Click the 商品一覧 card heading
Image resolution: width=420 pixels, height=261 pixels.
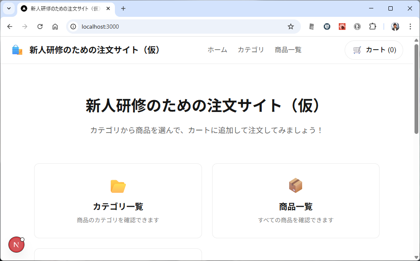pyautogui.click(x=295, y=207)
